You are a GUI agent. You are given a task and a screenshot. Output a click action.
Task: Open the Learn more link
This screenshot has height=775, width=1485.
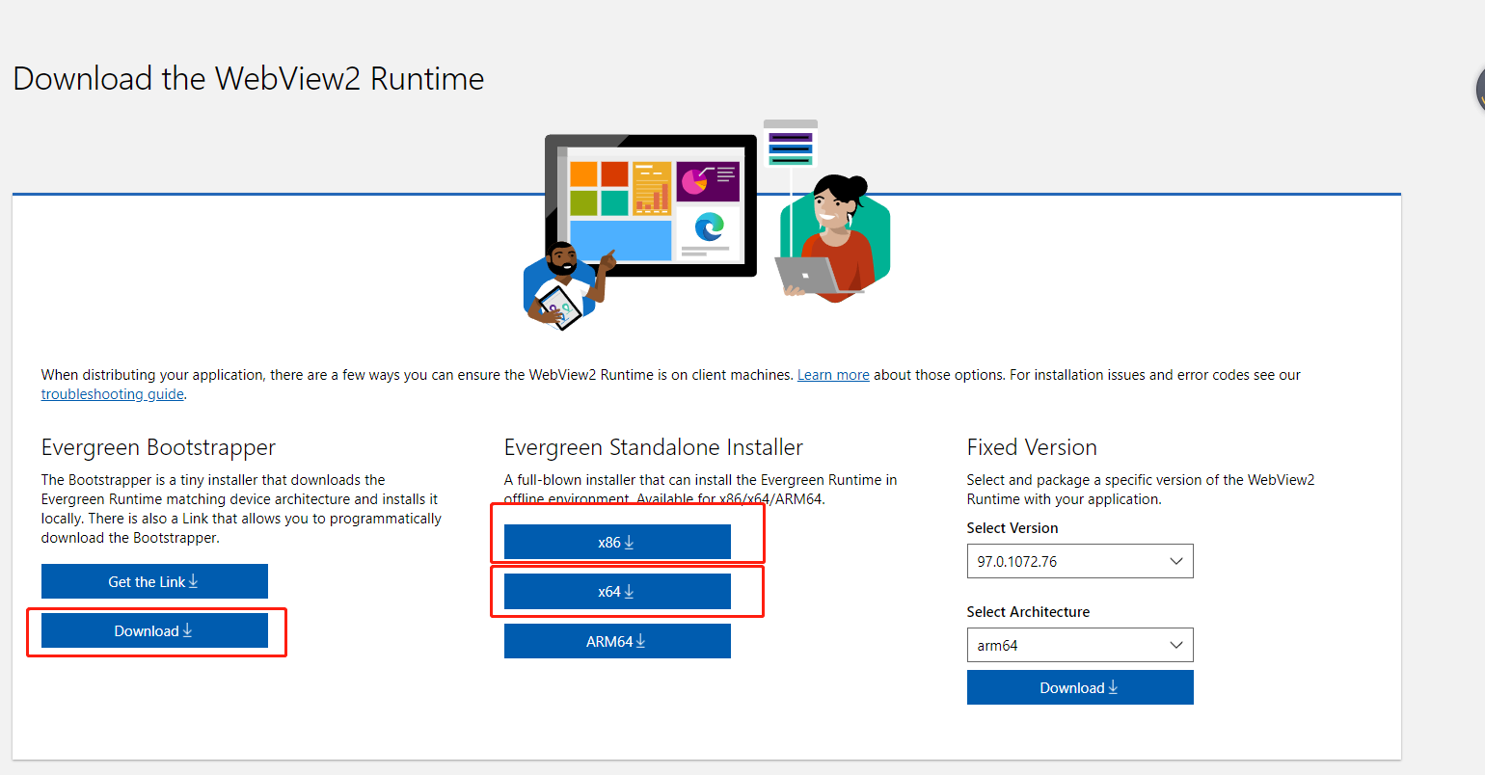point(833,375)
